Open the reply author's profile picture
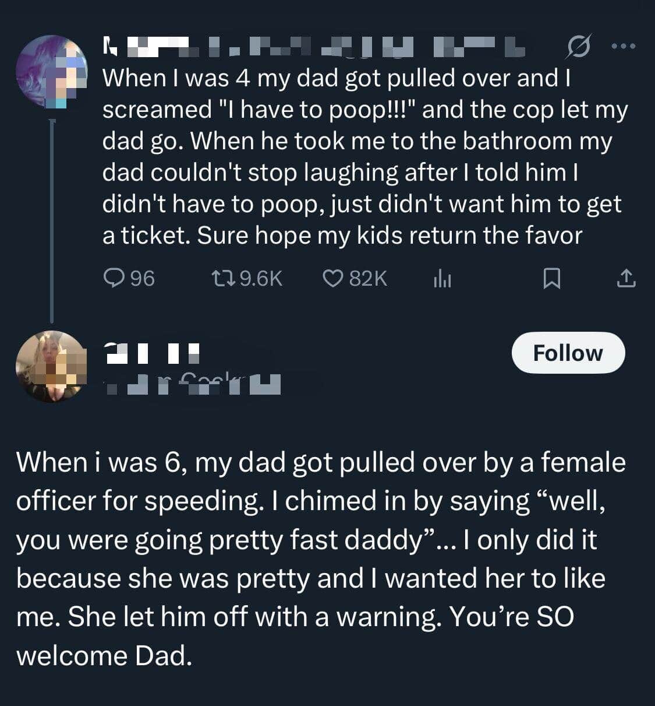Screen dimensions: 655x706 [x=51, y=366]
